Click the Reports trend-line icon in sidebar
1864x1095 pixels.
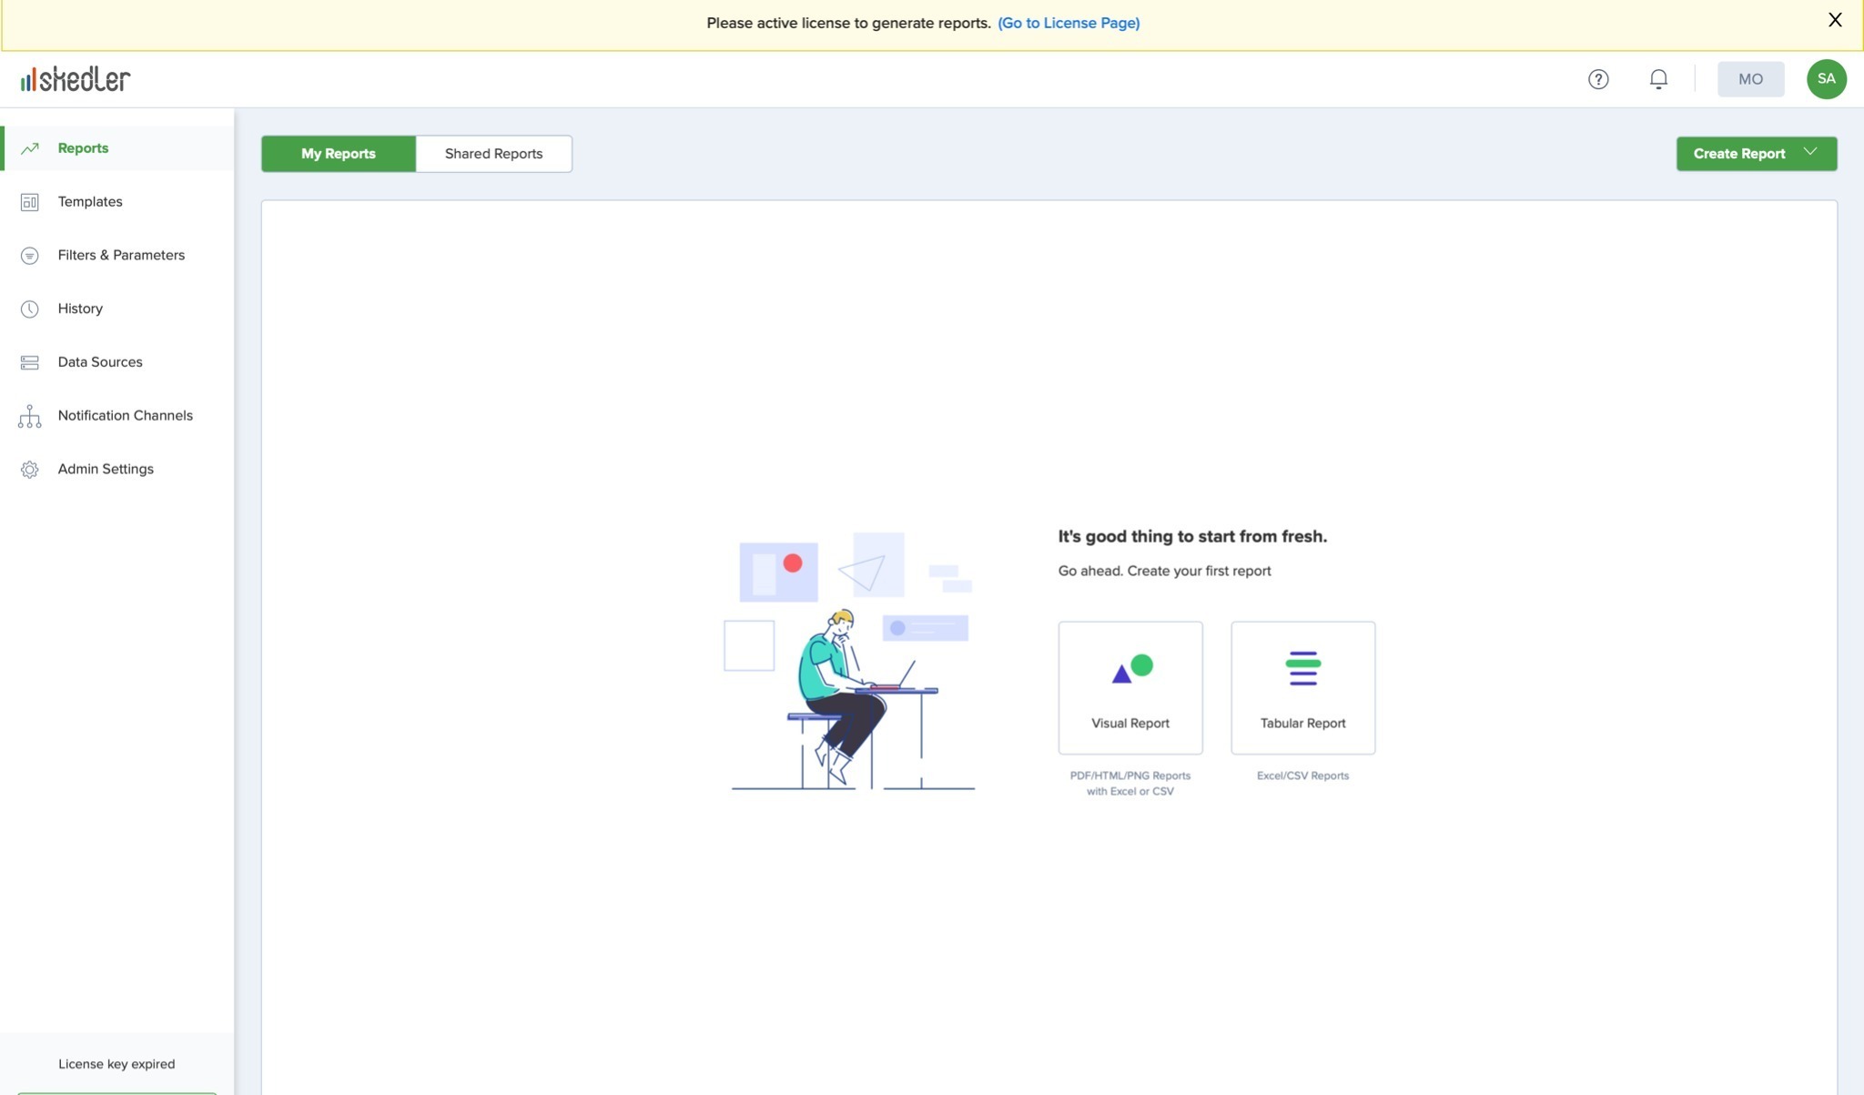point(29,148)
